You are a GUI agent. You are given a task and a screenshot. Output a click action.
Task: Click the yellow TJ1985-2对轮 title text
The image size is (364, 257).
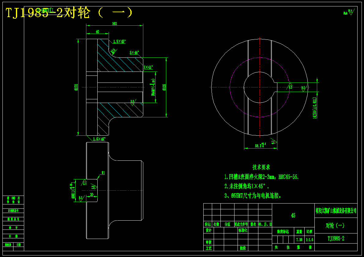[69, 13]
